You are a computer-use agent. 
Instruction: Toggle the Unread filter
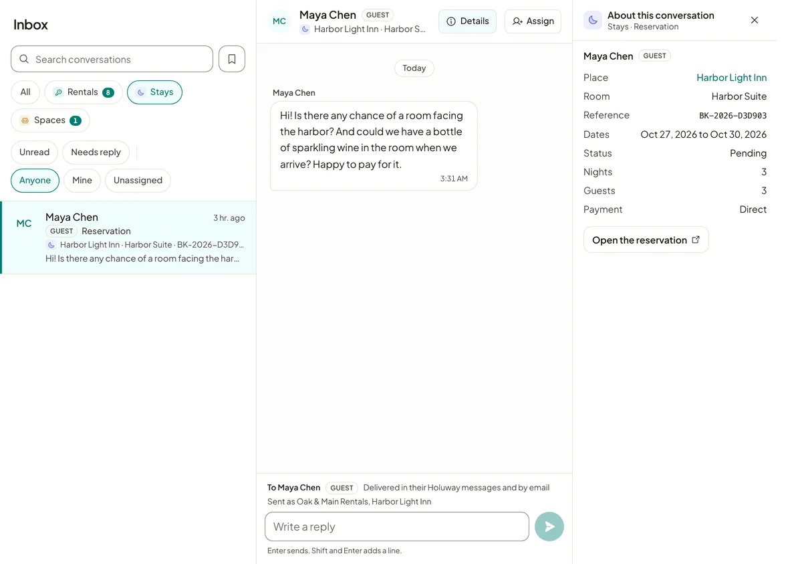(35, 152)
